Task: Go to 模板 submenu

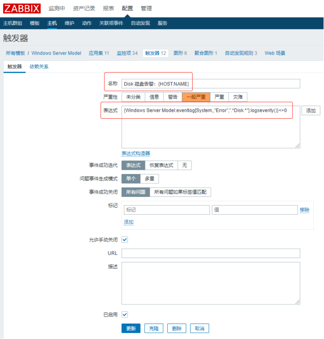Action: click(x=35, y=23)
